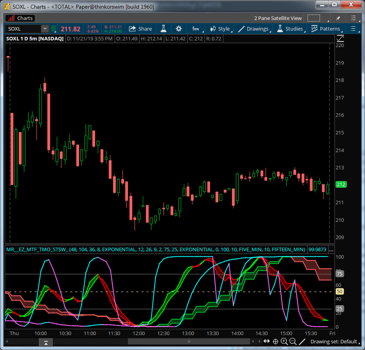Click the MR__EZ_MTF_TMO_STSW_ study label
This screenshot has height=350, width=365.
tap(155, 249)
